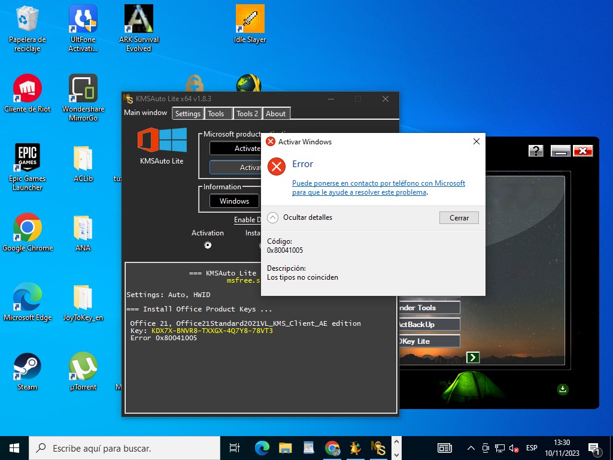Image resolution: width=613 pixels, height=460 pixels.
Task: Open Microsoft Edge from the taskbar
Action: click(262, 448)
